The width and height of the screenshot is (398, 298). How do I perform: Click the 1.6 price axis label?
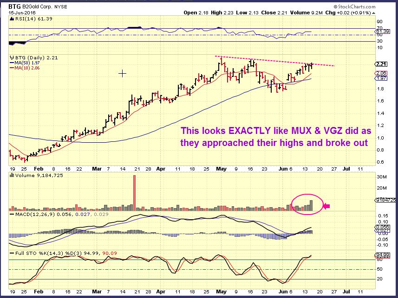coord(380,101)
